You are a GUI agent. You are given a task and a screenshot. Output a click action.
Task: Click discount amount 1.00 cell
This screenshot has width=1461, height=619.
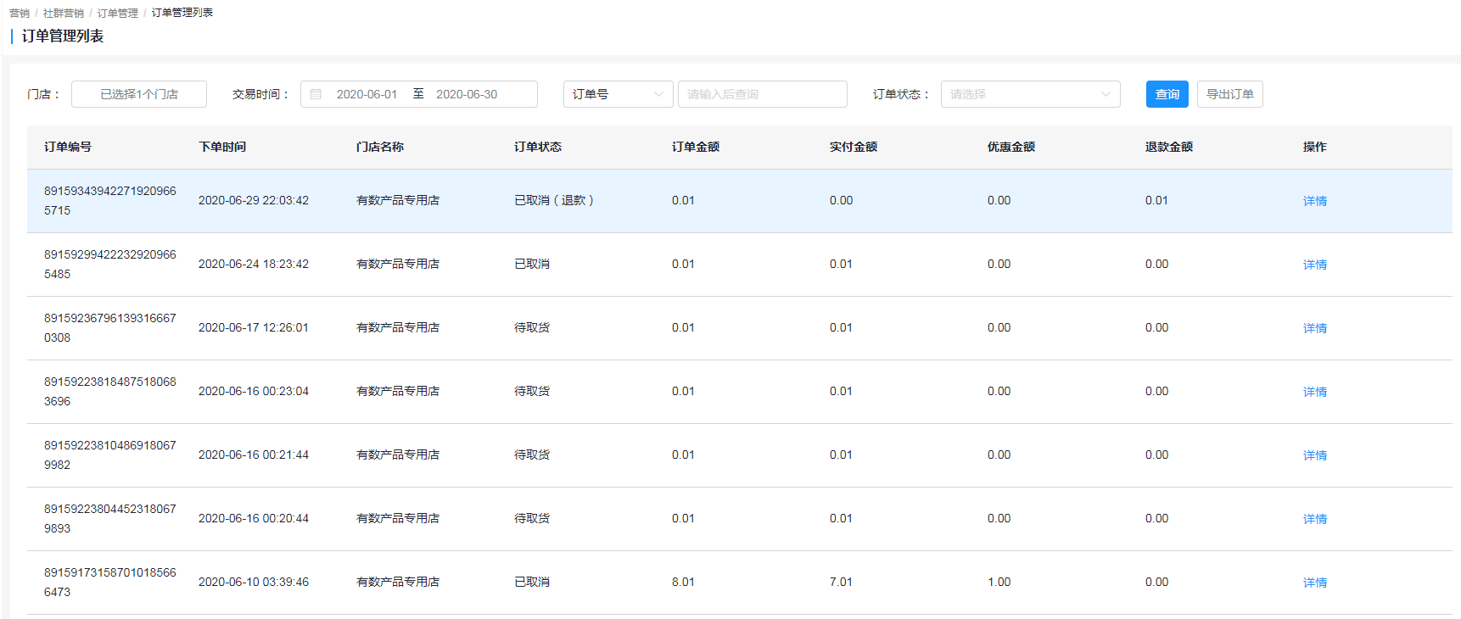pos(999,582)
